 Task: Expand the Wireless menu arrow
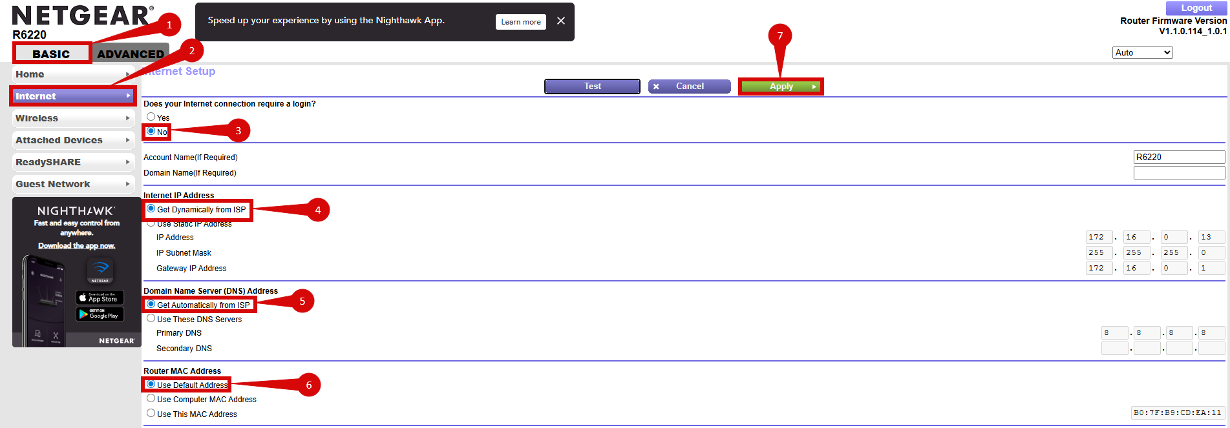tap(128, 118)
